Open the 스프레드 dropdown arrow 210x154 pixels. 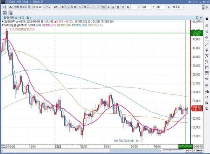pyautogui.click(x=91, y=7)
